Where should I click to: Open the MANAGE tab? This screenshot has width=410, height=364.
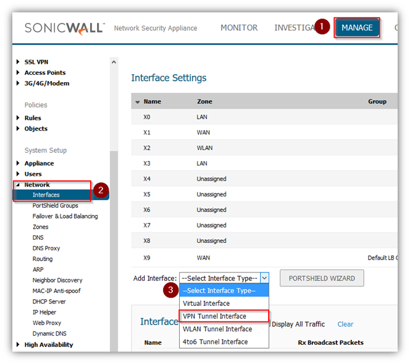(357, 28)
